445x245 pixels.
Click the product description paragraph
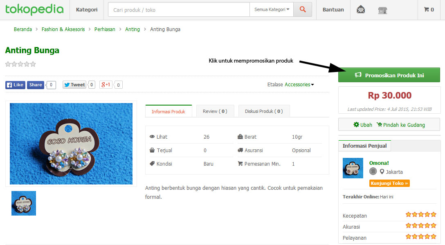(x=234, y=192)
